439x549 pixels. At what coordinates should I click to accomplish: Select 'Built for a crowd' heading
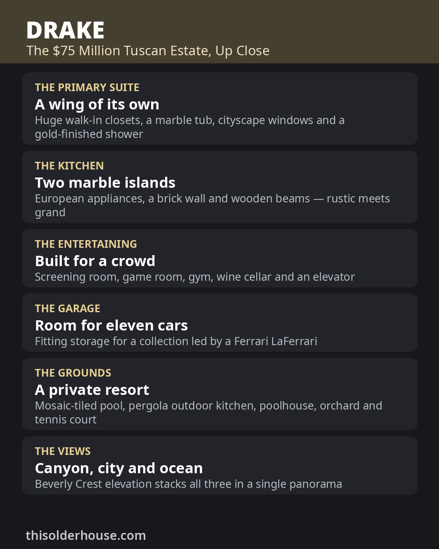pos(95,261)
